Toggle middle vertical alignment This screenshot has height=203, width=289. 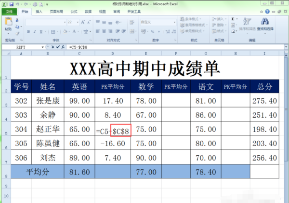tap(104, 22)
